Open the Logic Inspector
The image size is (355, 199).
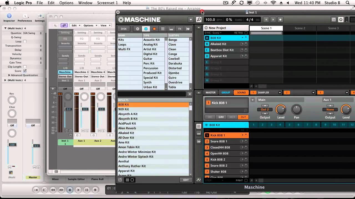coord(9,18)
